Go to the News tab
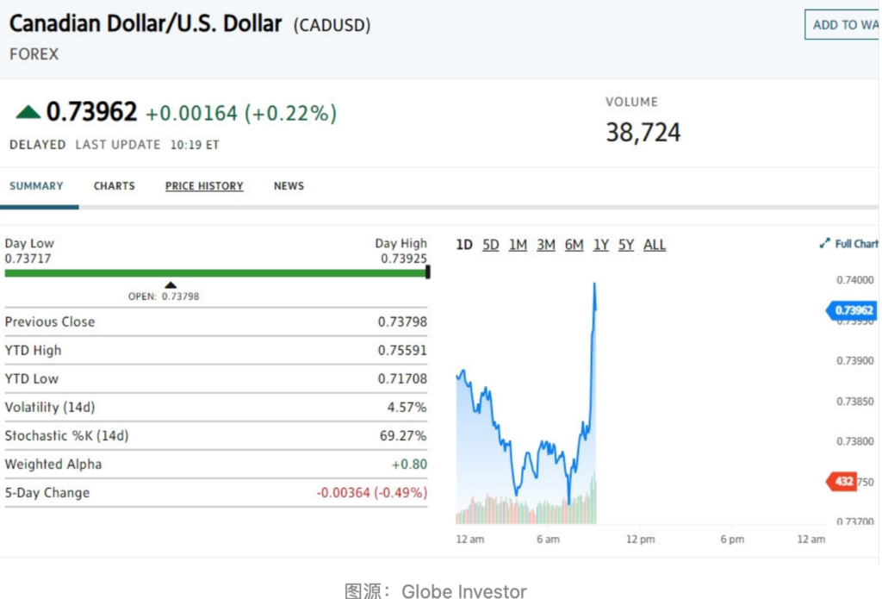Image resolution: width=882 pixels, height=599 pixels. pos(289,186)
